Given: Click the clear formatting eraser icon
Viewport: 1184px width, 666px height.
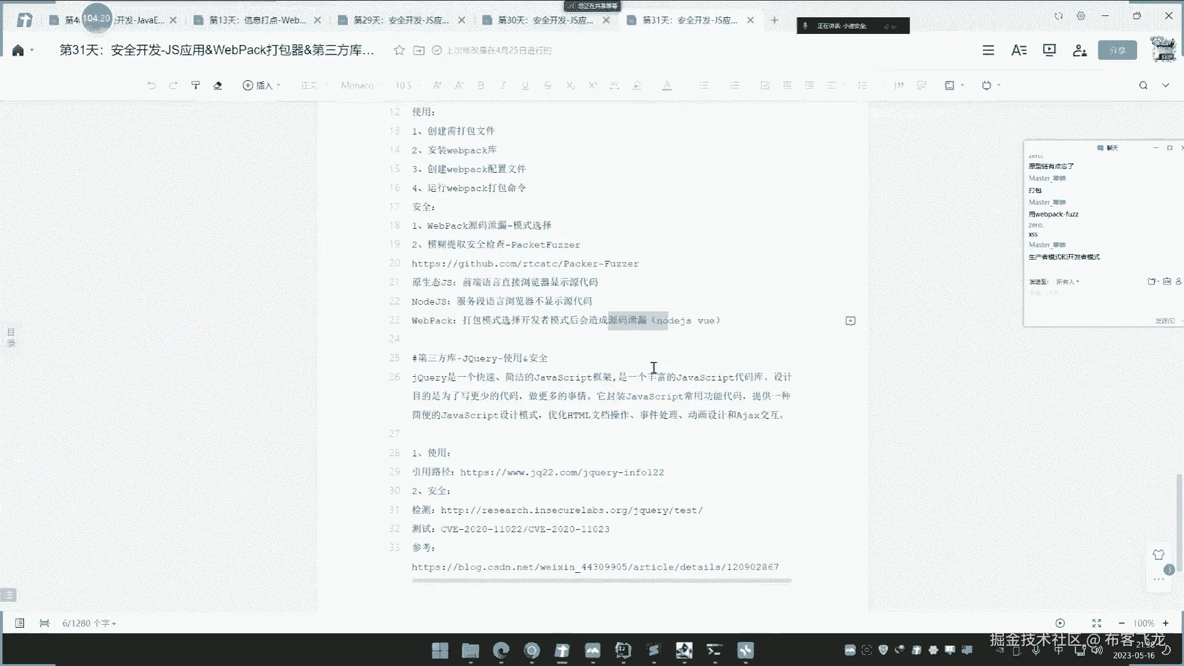Looking at the screenshot, I should coord(218,85).
